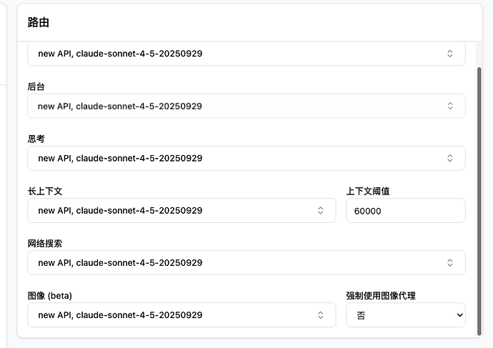Click the up-down chevron in topmost dropdown
Image resolution: width=493 pixels, height=348 pixels.
(450, 54)
